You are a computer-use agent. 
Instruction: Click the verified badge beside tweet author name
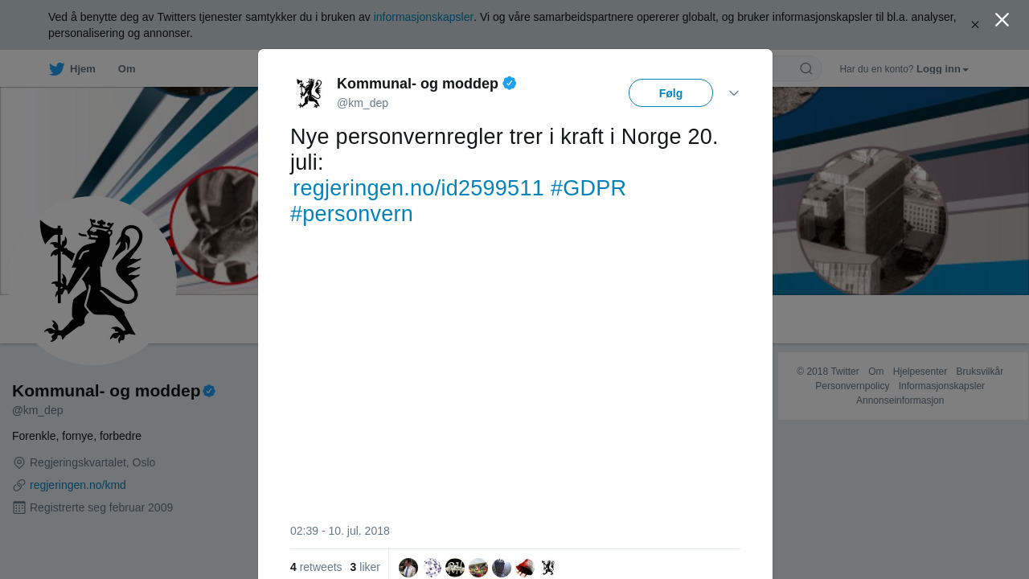point(510,83)
